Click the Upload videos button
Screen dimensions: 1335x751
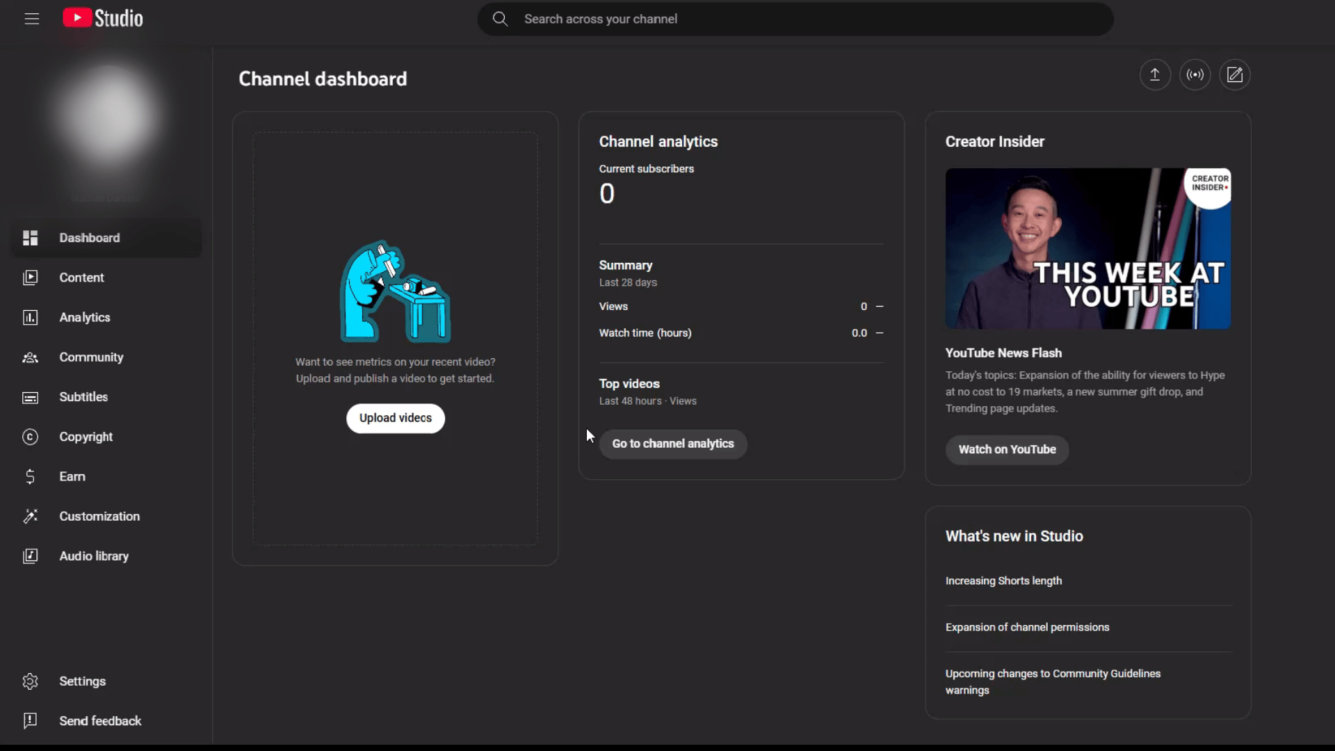[396, 418]
